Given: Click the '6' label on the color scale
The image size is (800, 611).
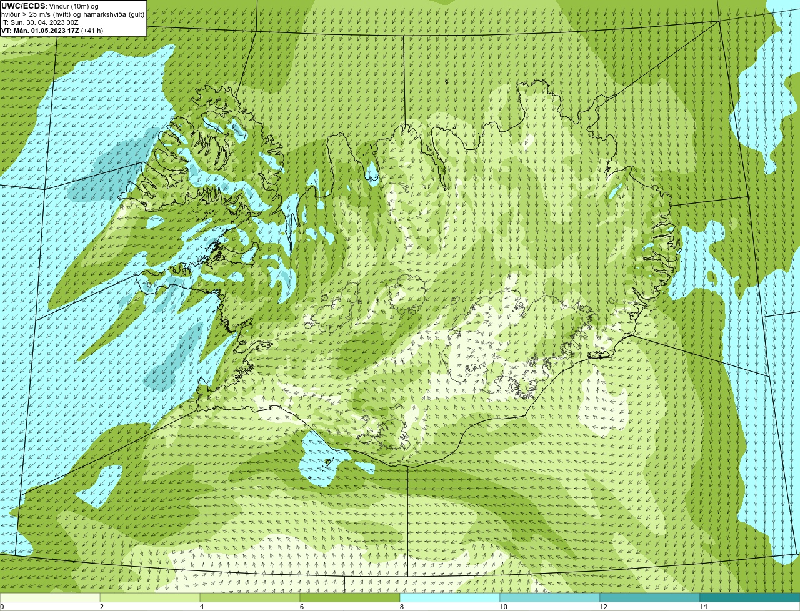Looking at the screenshot, I should 302,607.
